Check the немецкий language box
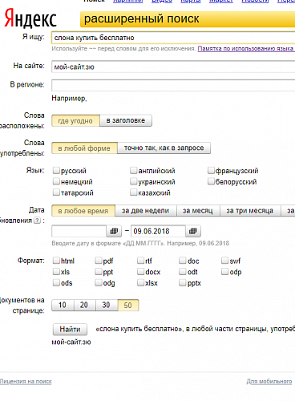Image resolution: width=295 pixels, height=401 pixels. (56, 181)
